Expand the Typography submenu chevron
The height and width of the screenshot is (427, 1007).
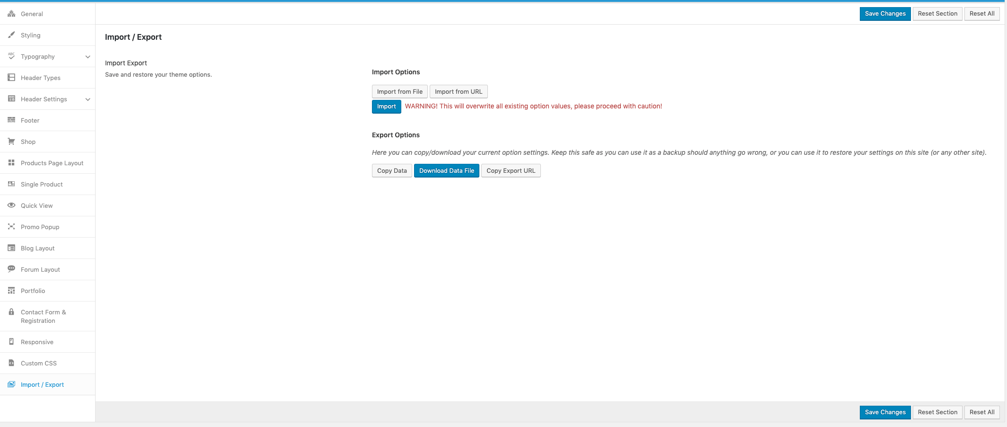pyautogui.click(x=88, y=57)
